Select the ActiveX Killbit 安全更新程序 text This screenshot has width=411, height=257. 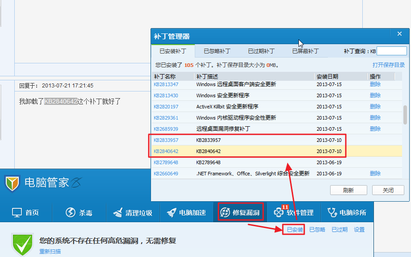(x=227, y=107)
